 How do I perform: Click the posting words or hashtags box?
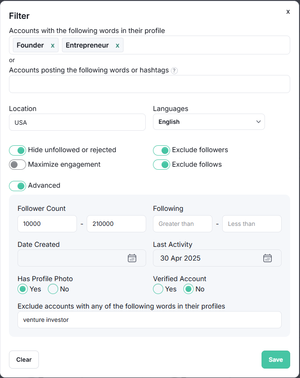[x=150, y=84]
